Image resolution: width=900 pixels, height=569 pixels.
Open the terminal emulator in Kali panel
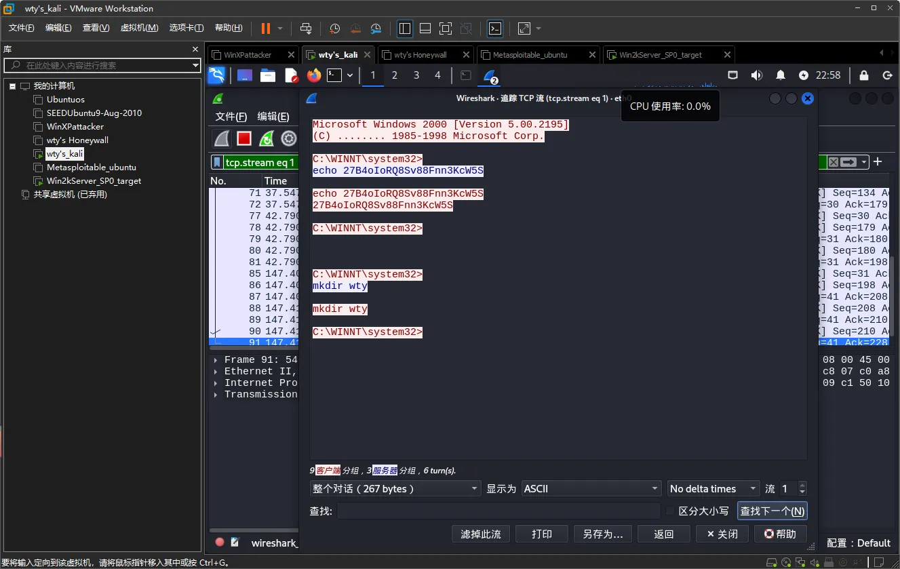[334, 75]
